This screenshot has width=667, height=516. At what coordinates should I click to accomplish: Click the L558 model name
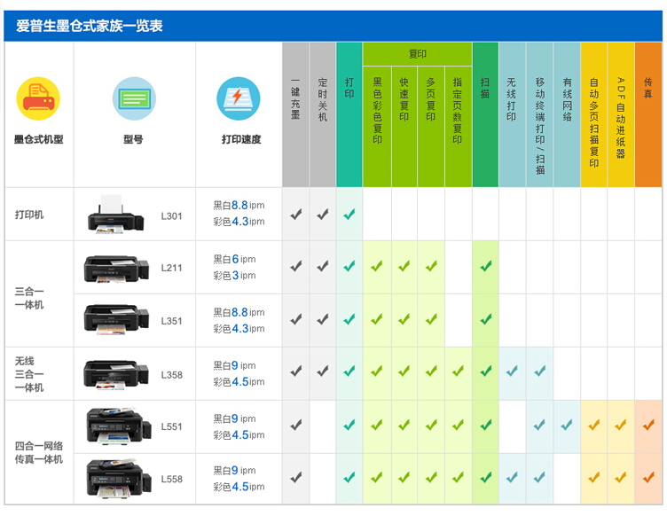point(171,479)
